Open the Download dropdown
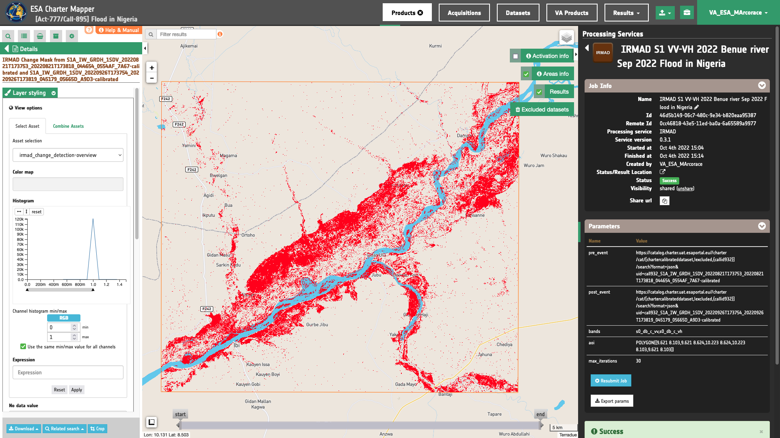 click(x=24, y=429)
